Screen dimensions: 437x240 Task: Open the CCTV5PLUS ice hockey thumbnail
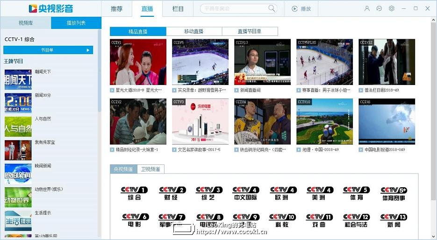[x=324, y=62]
